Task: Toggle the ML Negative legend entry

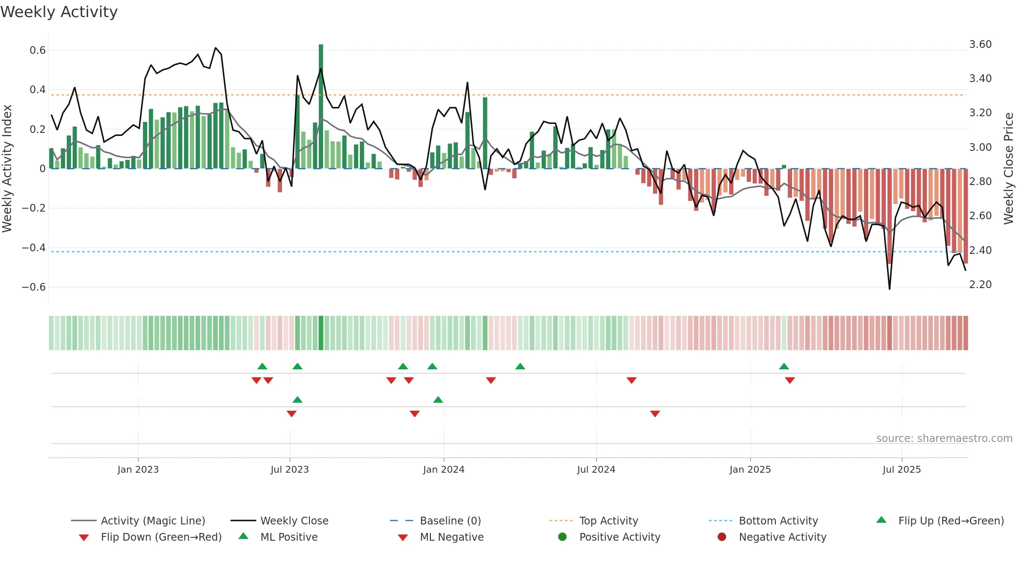Action: [441, 537]
